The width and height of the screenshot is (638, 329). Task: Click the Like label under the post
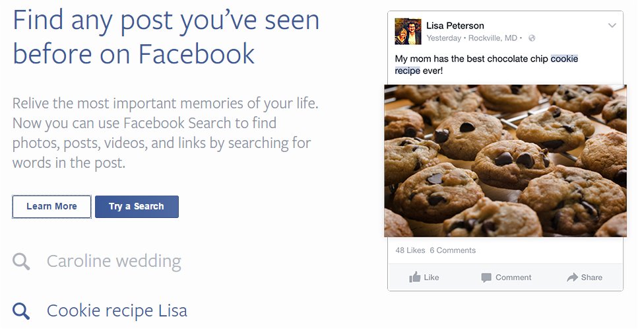tap(431, 277)
